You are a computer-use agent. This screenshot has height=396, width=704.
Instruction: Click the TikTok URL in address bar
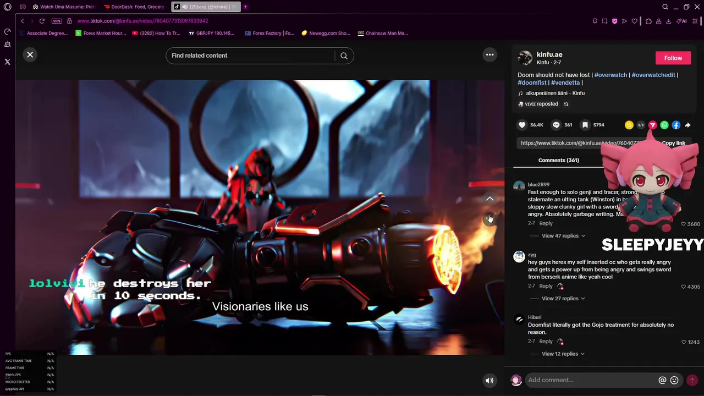point(142,21)
